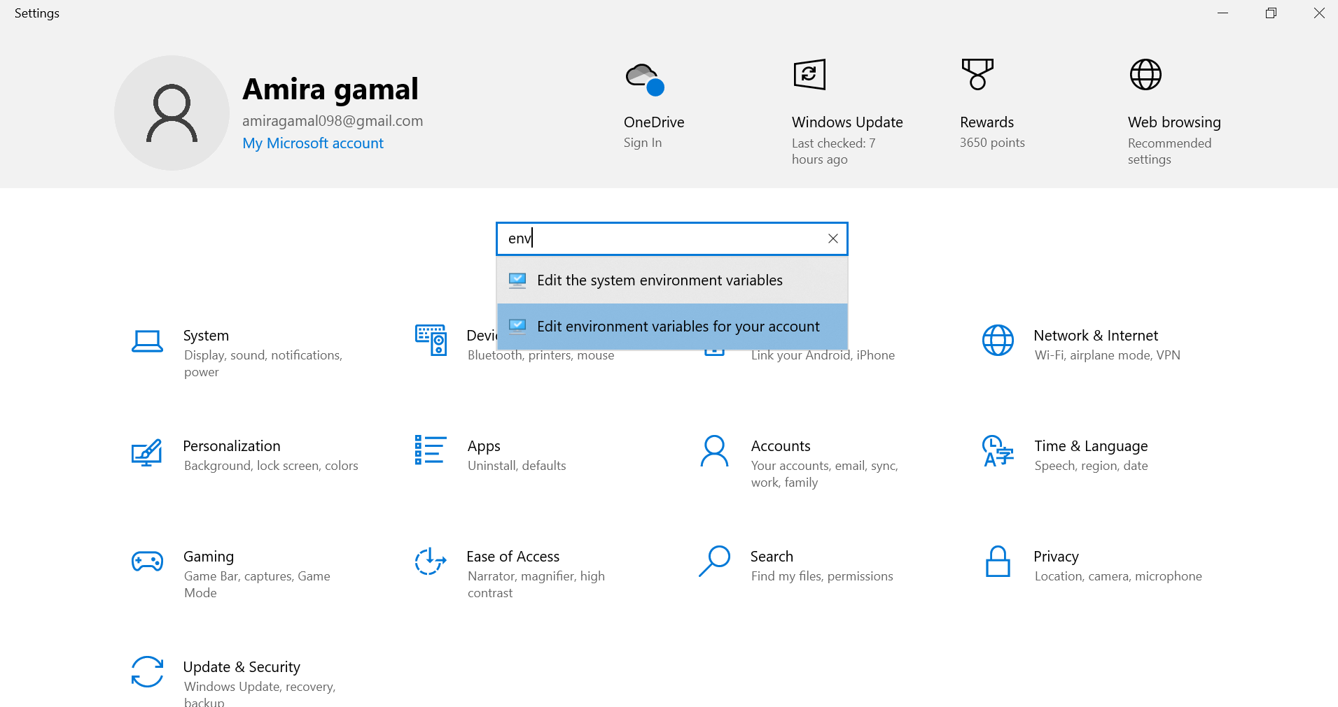Click the monitor icon beside system environment variables

tap(517, 280)
